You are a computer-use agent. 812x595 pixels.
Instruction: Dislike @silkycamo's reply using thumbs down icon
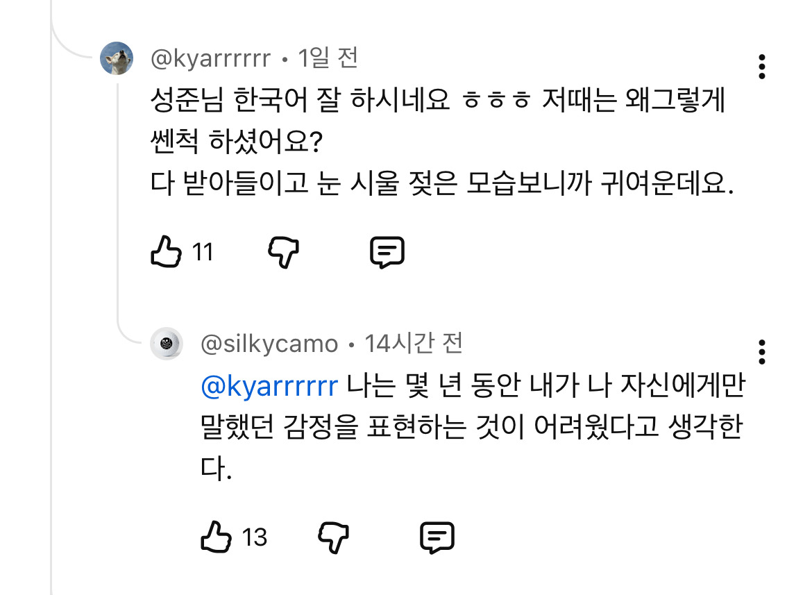[x=335, y=537]
